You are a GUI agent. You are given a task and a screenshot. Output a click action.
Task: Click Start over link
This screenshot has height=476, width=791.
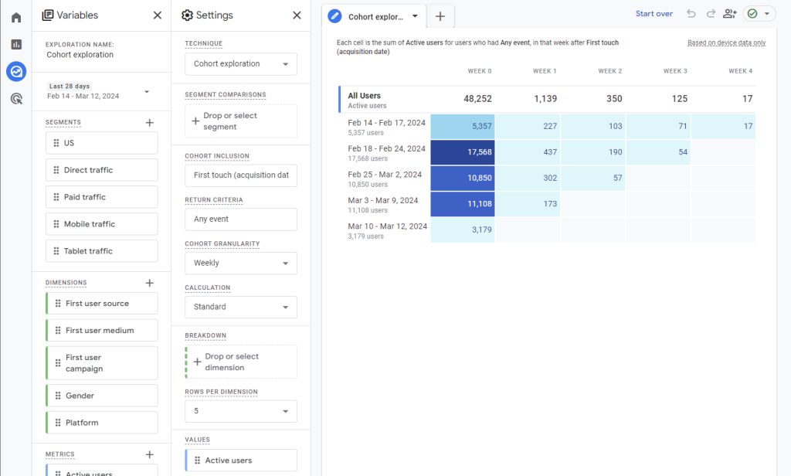654,14
